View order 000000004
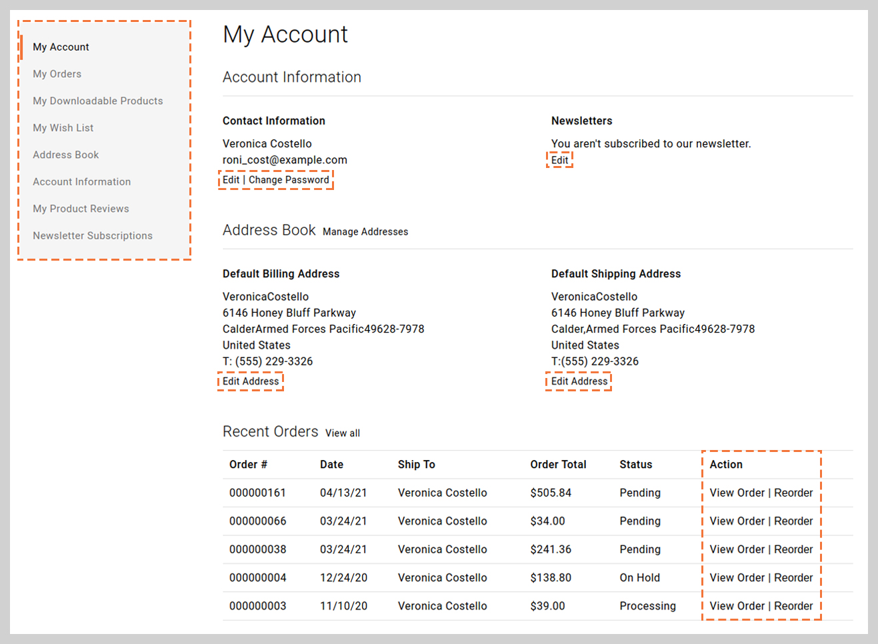This screenshot has width=878, height=644. [x=737, y=578]
